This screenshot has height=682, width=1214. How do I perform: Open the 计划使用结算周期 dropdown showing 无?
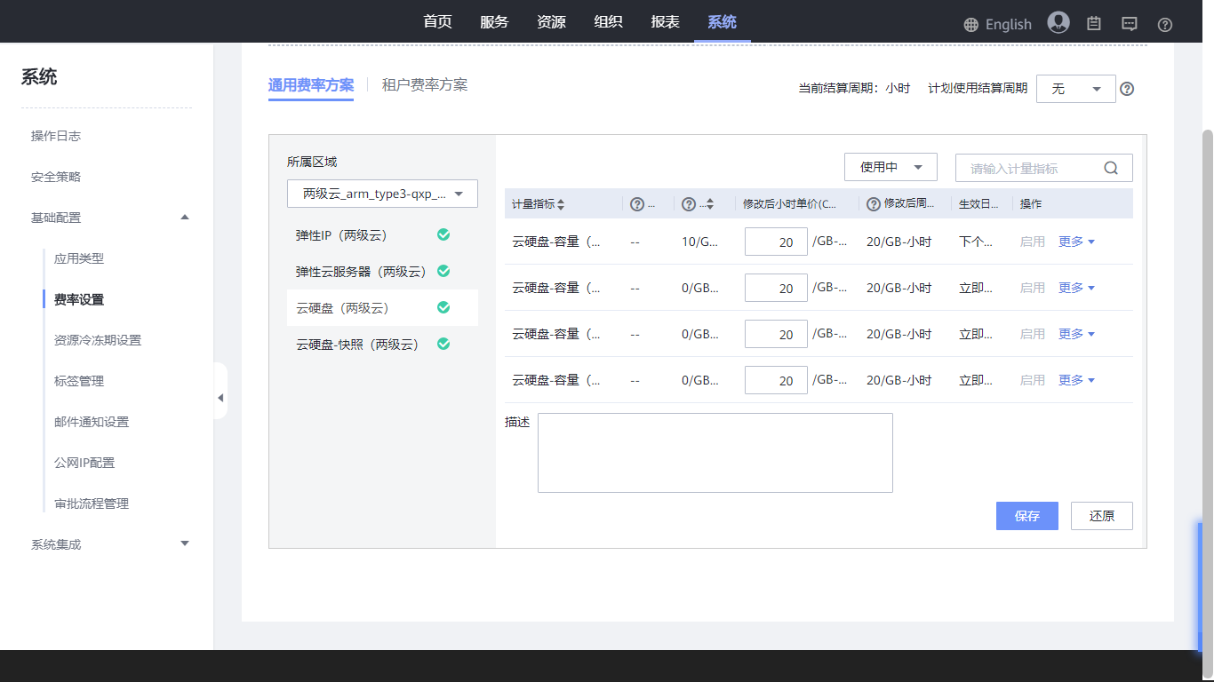[1075, 89]
